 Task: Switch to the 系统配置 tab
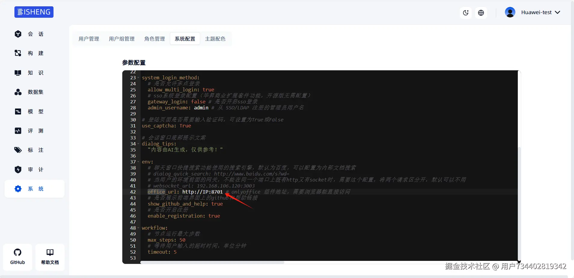[x=185, y=39]
